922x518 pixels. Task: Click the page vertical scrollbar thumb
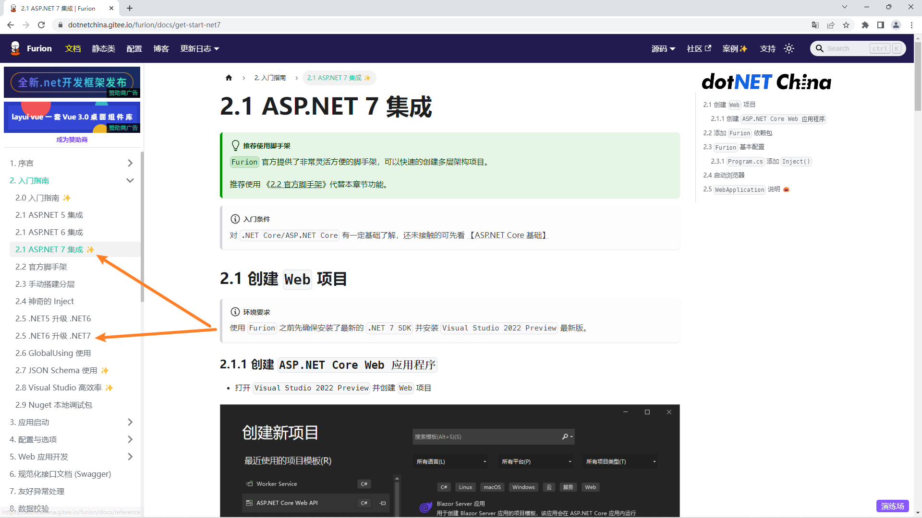click(918, 77)
